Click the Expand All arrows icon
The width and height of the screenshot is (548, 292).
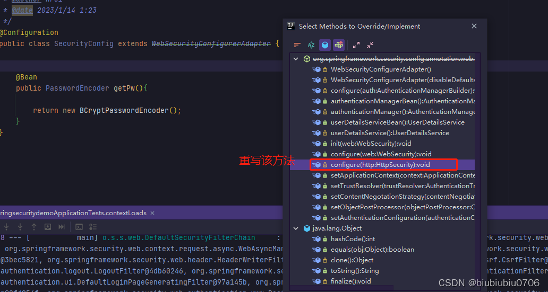356,45
